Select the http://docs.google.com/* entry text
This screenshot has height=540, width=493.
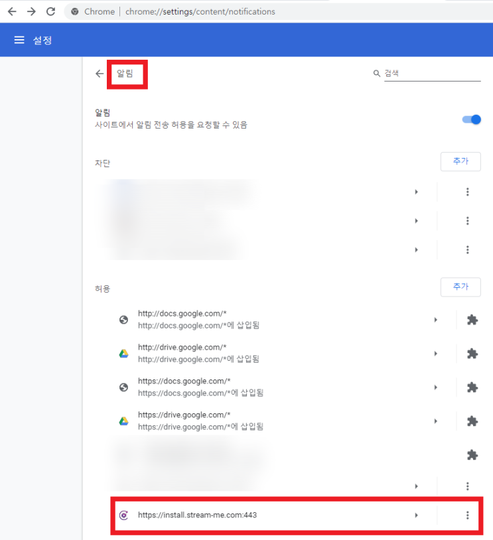[182, 313]
